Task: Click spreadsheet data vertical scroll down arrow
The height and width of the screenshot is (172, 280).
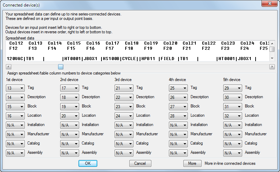Action: click(272, 58)
